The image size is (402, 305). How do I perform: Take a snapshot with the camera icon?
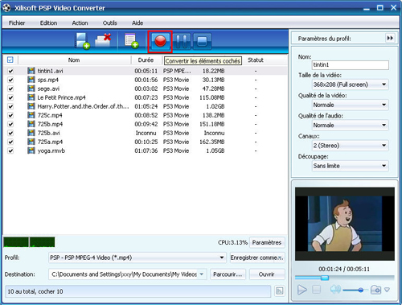(375, 290)
